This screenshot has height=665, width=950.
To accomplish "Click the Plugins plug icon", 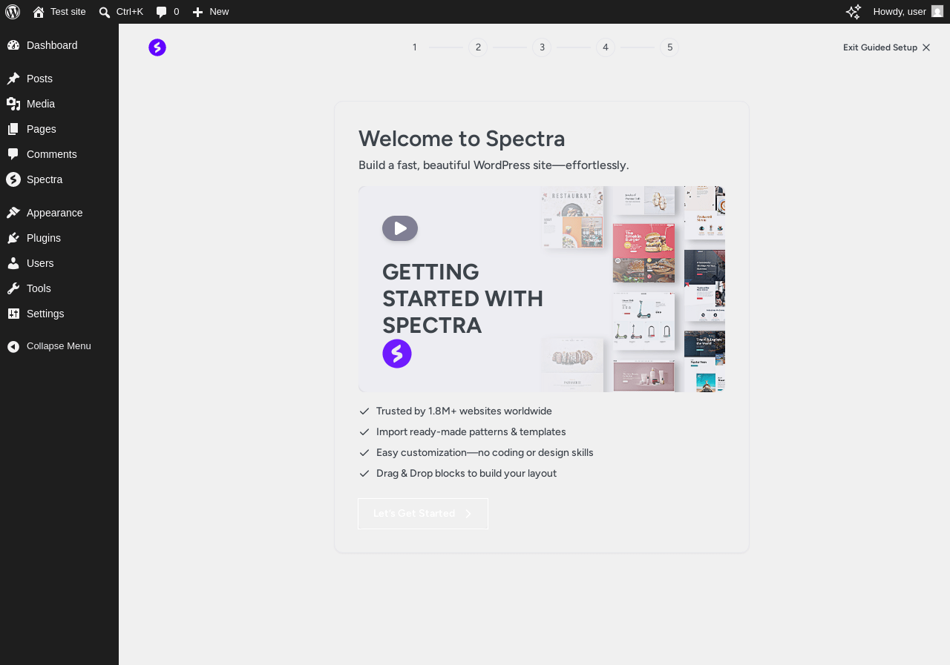I will 13,238.
